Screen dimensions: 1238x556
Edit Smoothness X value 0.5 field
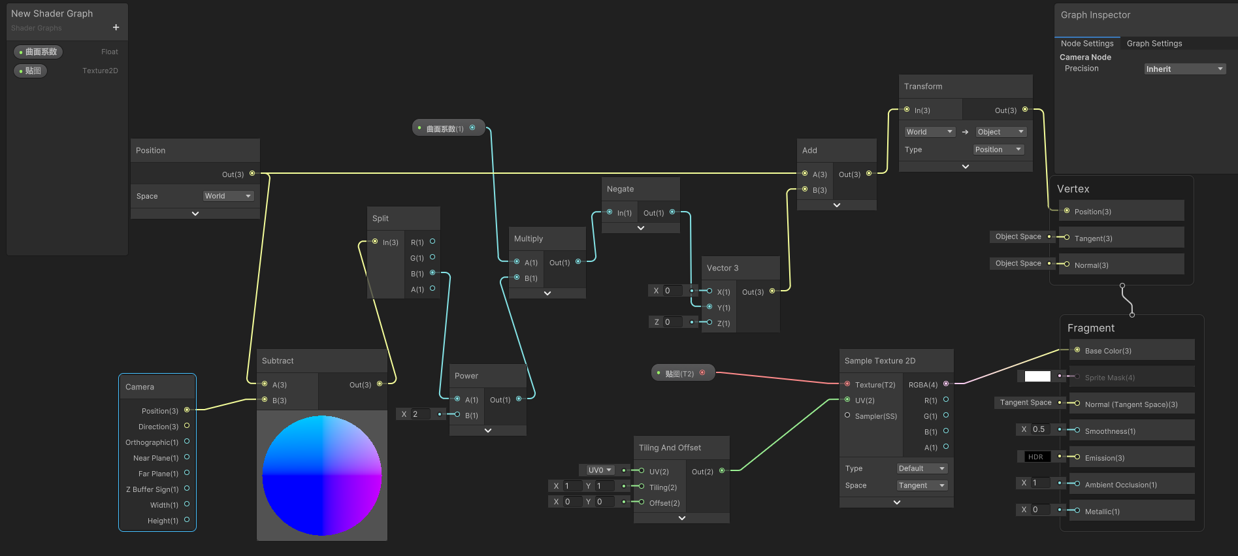pyautogui.click(x=1039, y=429)
